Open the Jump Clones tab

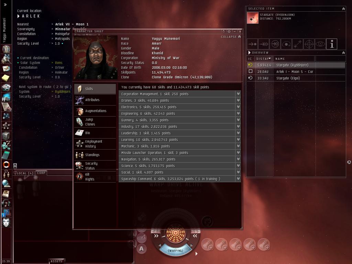click(x=95, y=122)
